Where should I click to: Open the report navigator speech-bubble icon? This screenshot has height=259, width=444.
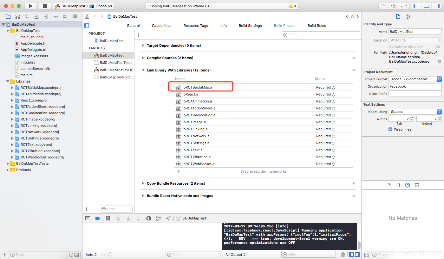75,16
